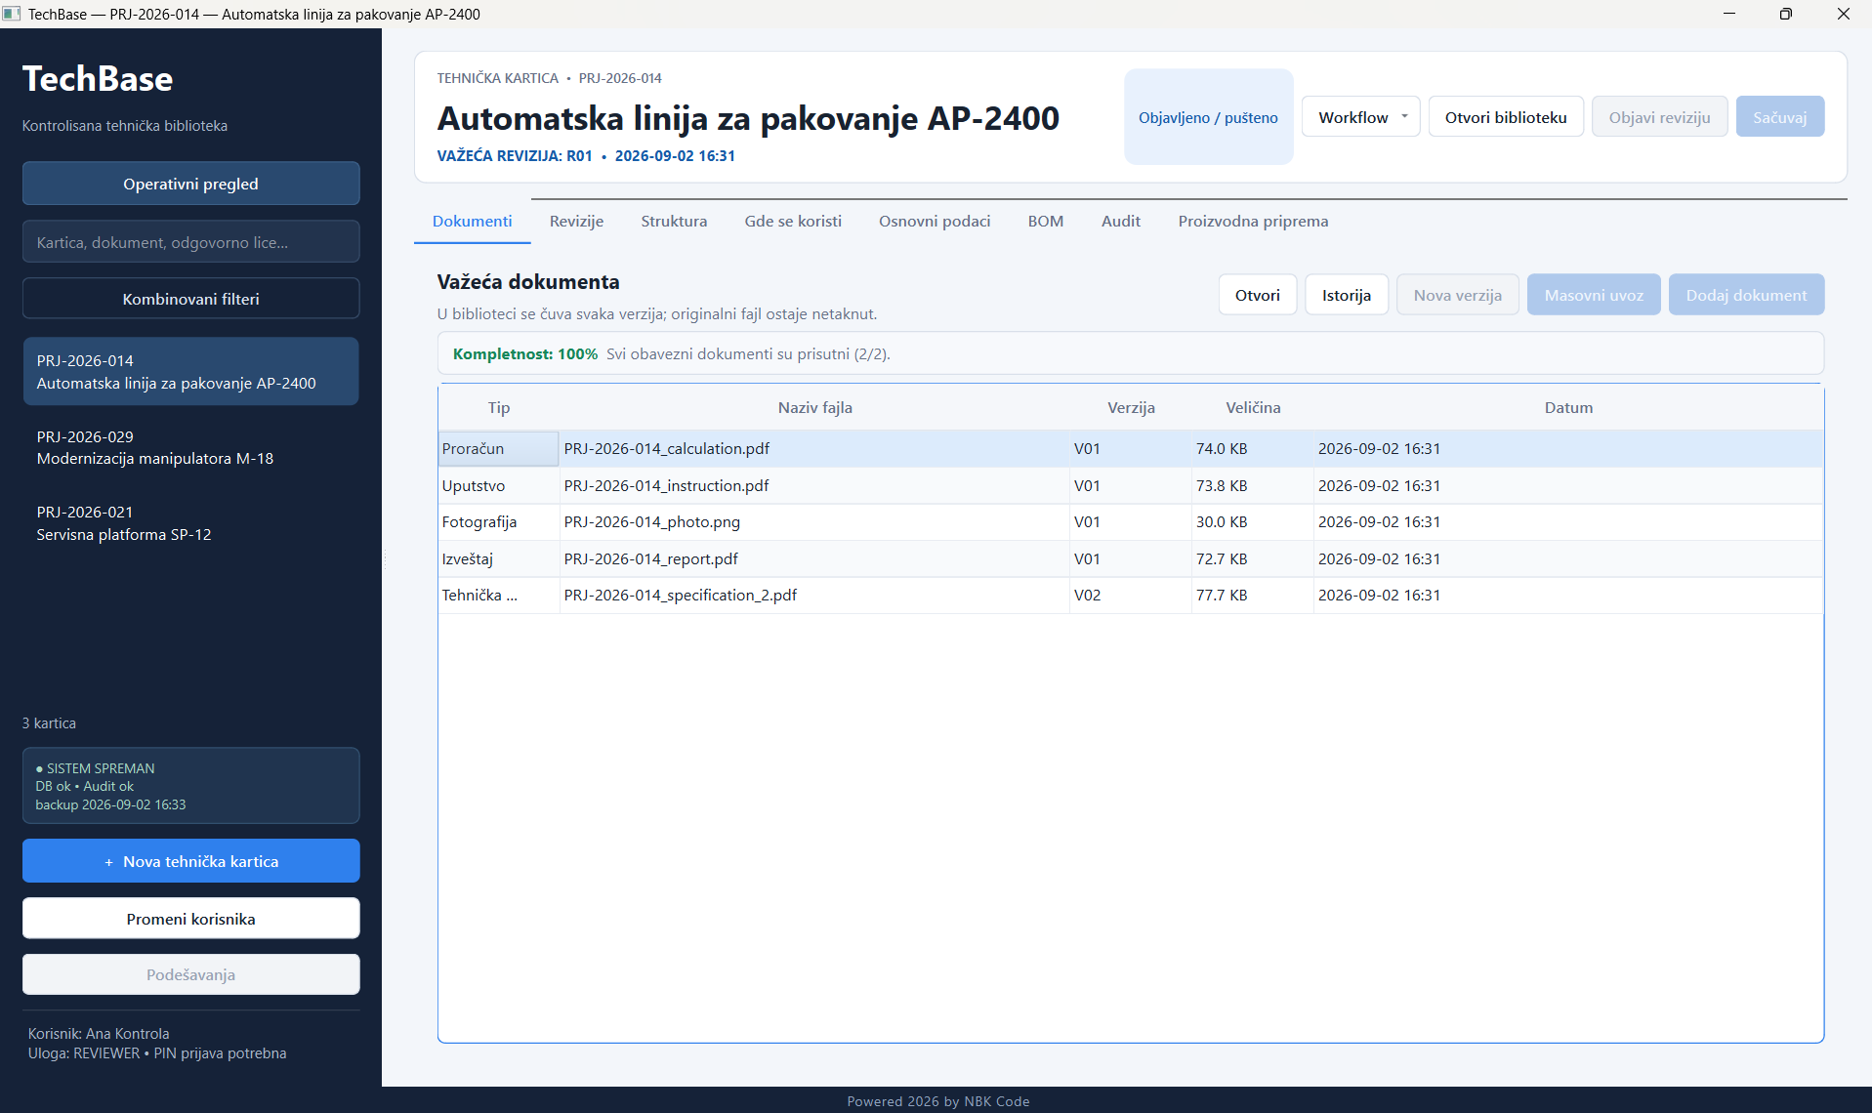Click Dodaj dokument button

pos(1746,295)
